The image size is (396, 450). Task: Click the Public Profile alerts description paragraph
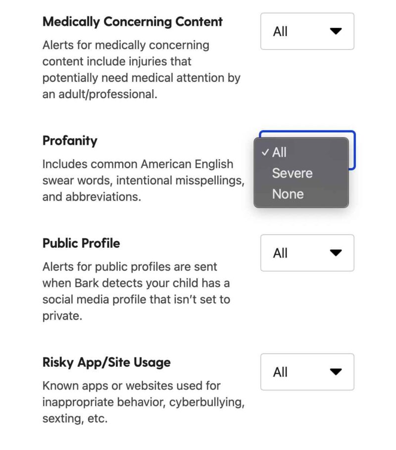[x=136, y=291]
